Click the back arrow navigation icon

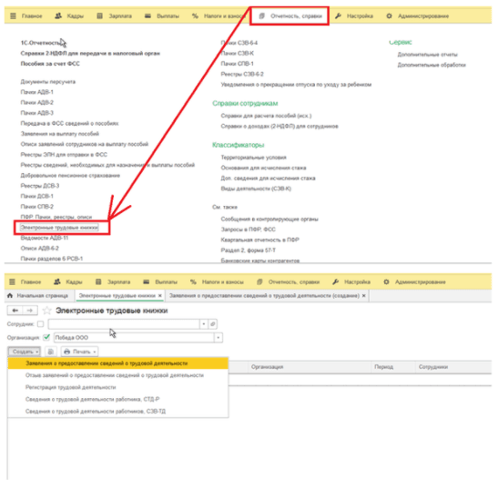pos(15,311)
